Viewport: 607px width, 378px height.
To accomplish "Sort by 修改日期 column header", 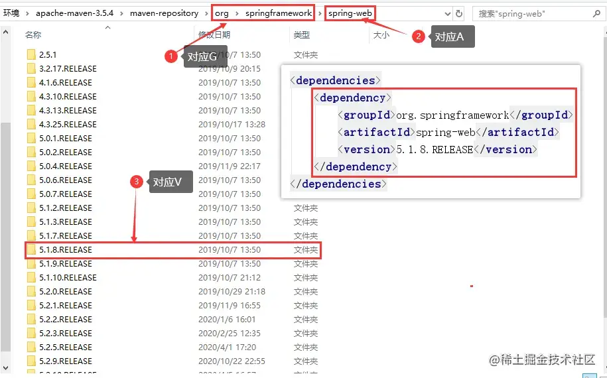I will tap(214, 35).
